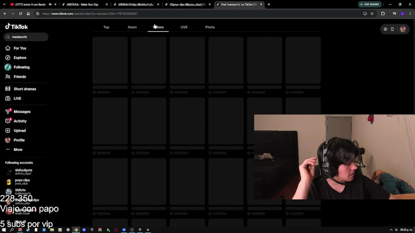Mute the Junior H con Banda tab audio
Image resolution: width=415 pixels, height=233 pixels.
(x=50, y=5)
